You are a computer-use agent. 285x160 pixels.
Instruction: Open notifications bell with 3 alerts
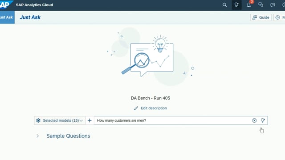[x=249, y=5]
